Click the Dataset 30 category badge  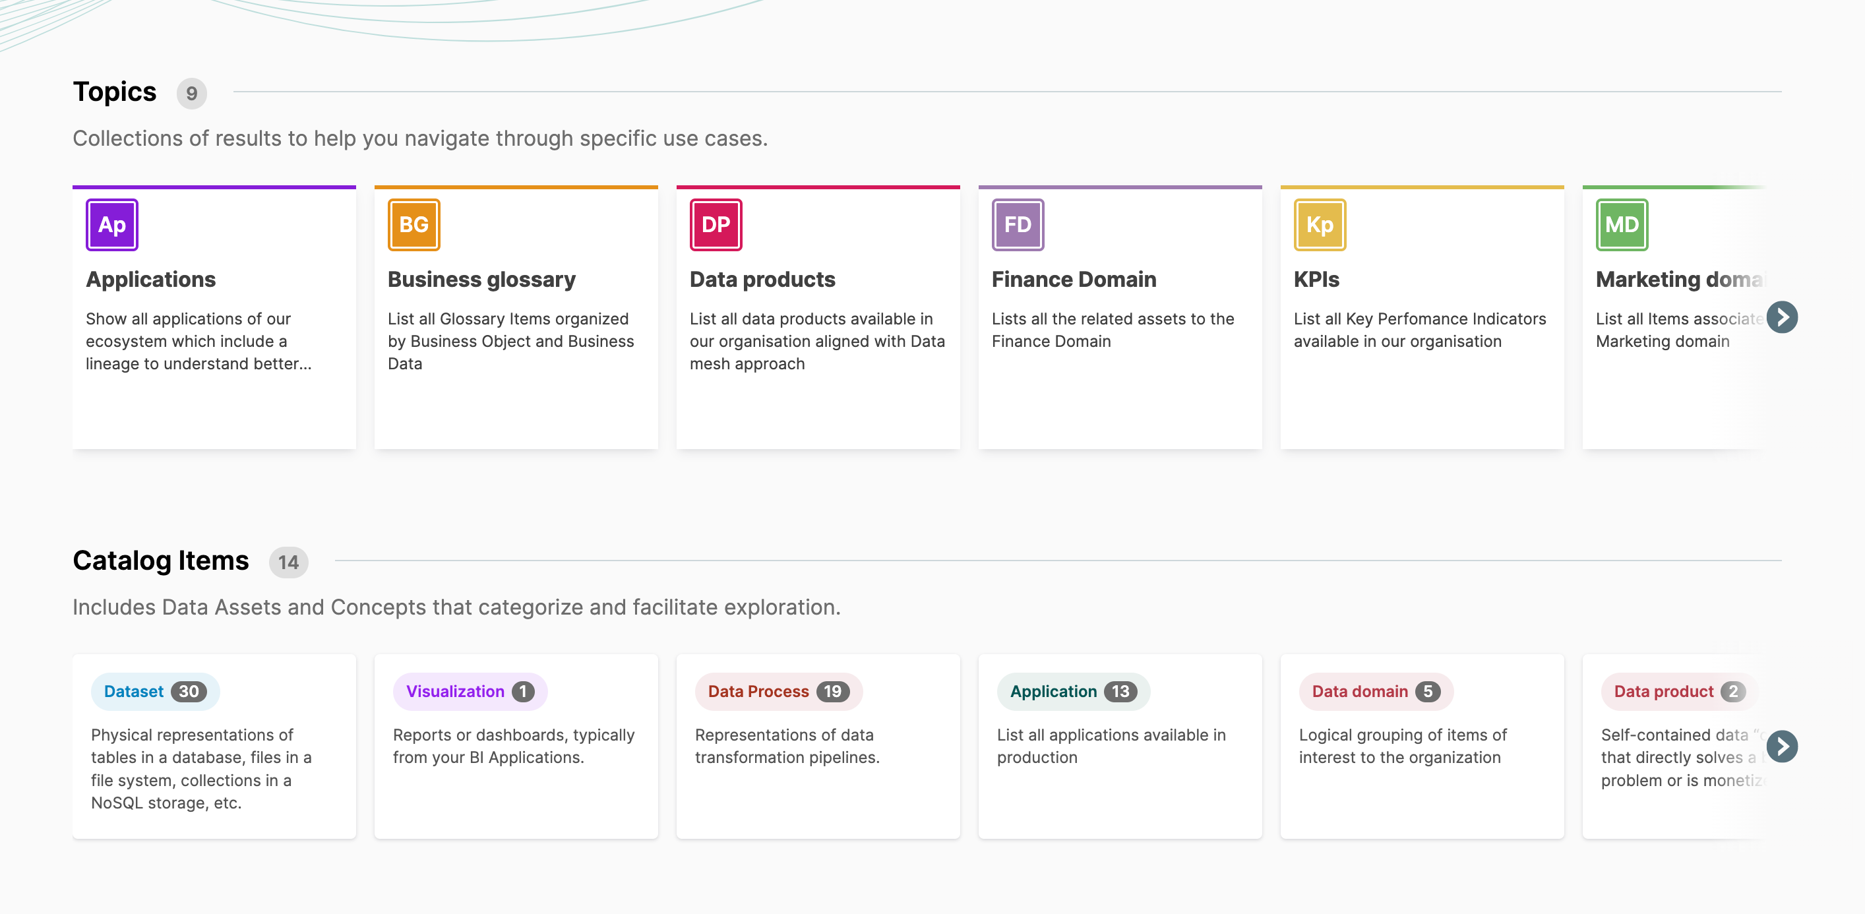click(x=154, y=691)
